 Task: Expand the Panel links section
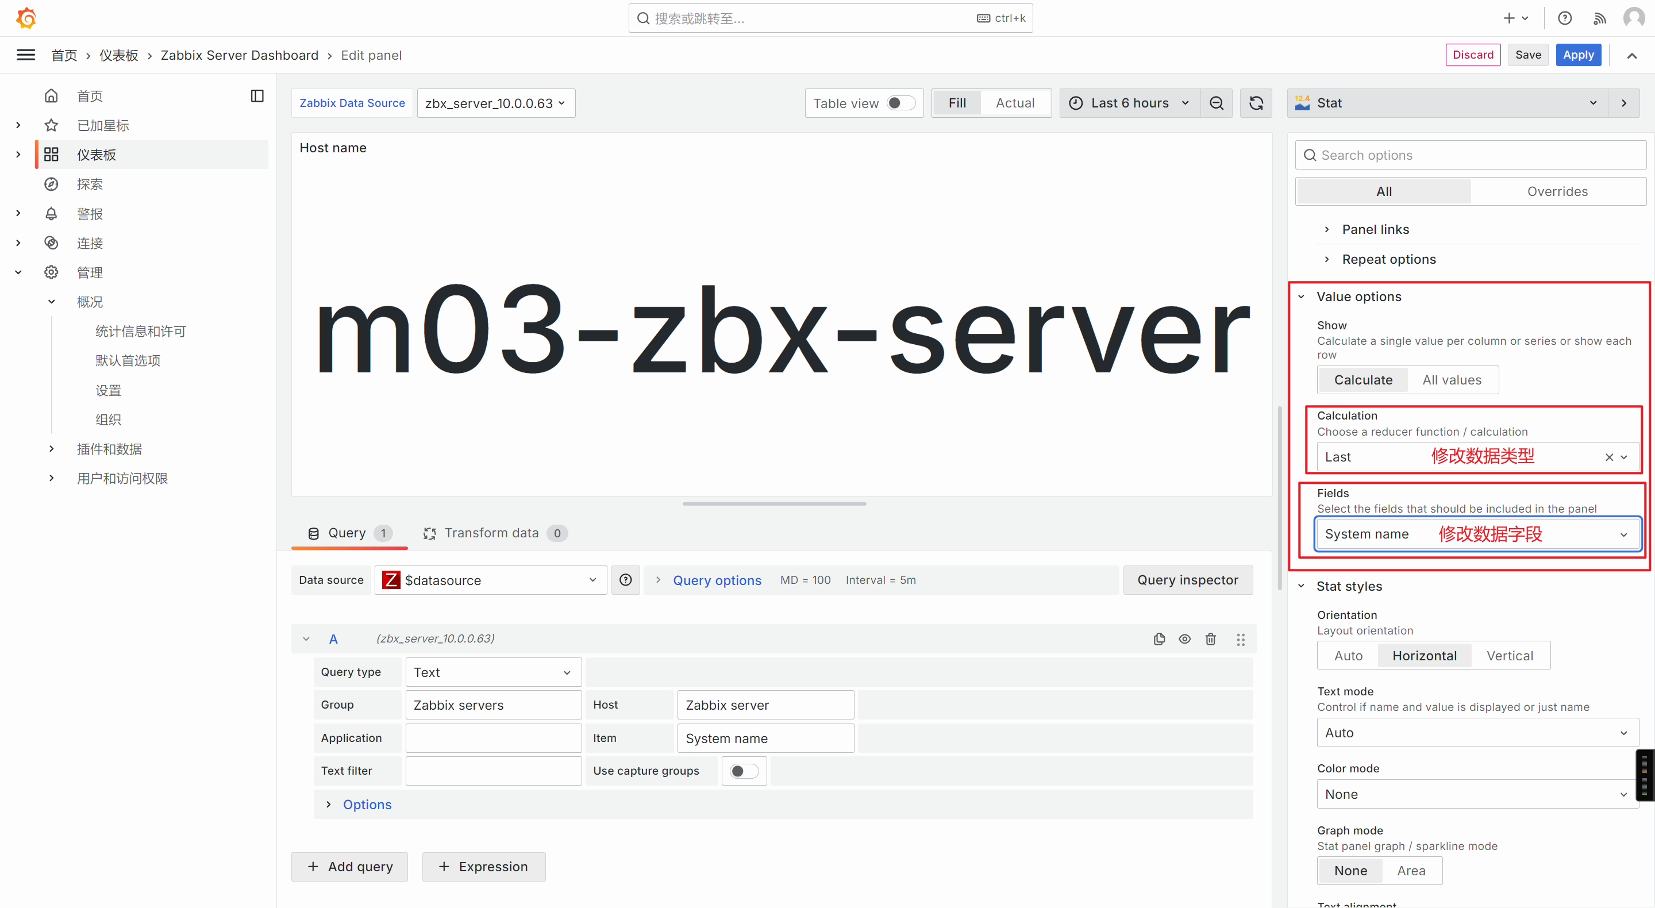tap(1376, 229)
